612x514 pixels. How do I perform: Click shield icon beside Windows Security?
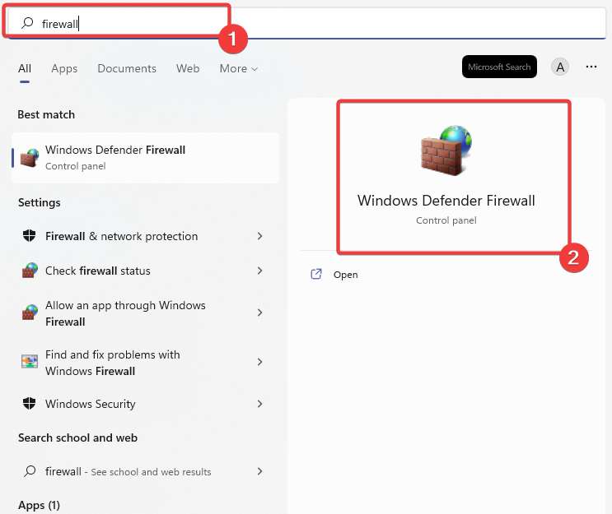click(30, 404)
